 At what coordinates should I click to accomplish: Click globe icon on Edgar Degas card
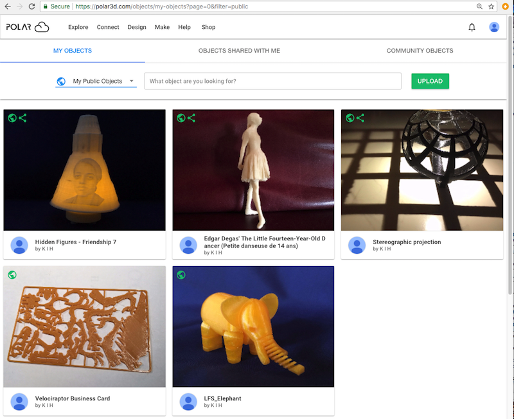click(181, 118)
